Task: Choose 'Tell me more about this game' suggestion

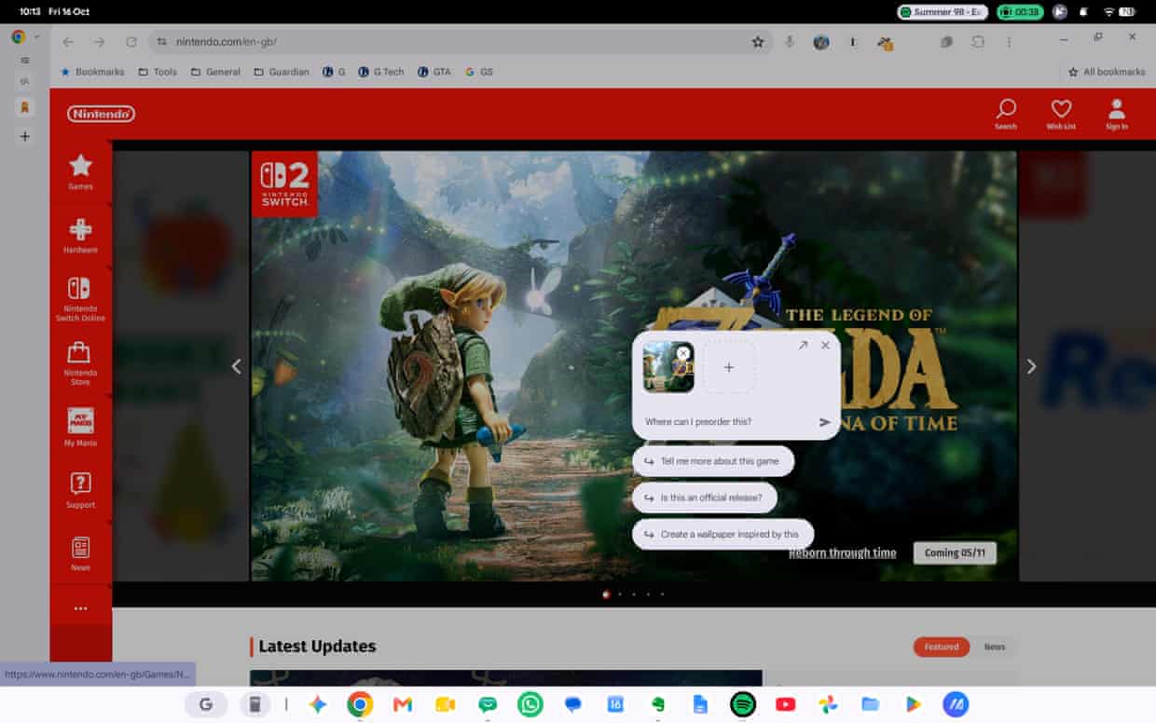Action: click(x=713, y=461)
